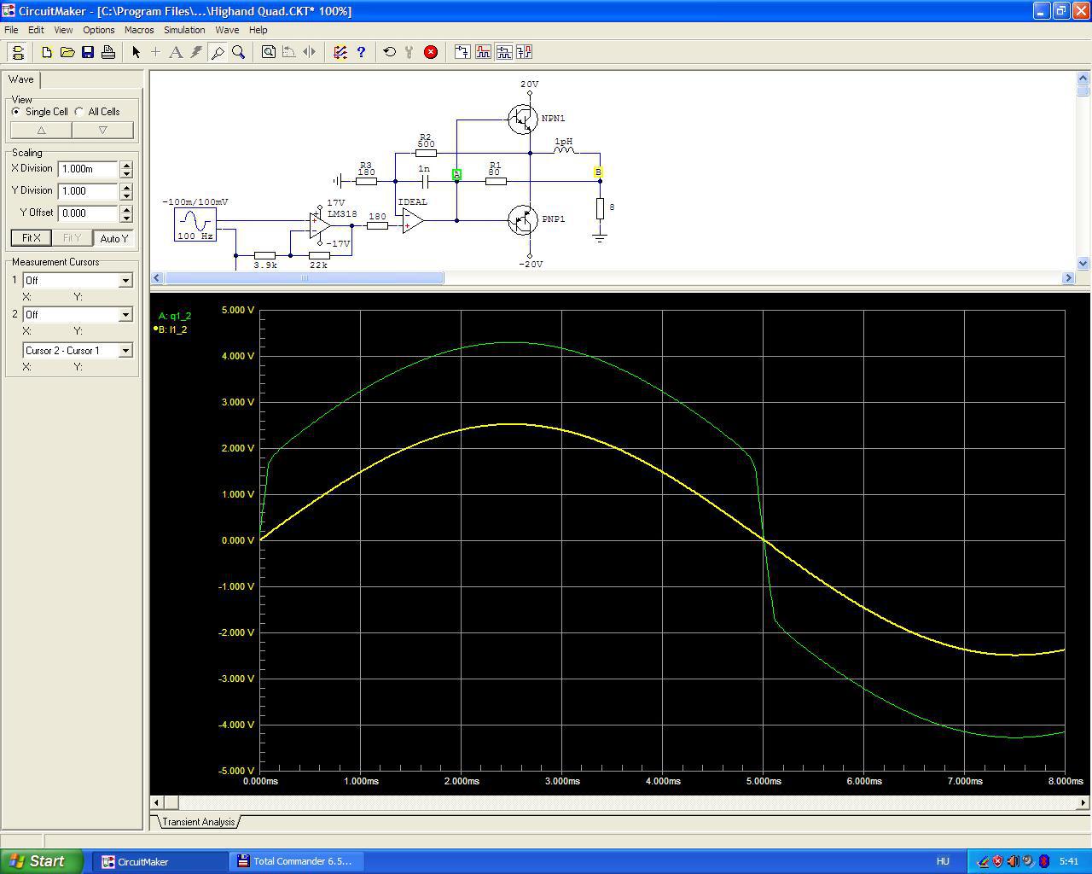Click the Y Division input field
Viewport: 1092px width, 874px height.
point(88,191)
